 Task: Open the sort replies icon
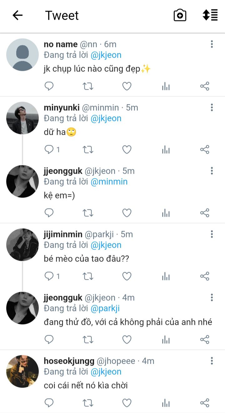tap(210, 15)
